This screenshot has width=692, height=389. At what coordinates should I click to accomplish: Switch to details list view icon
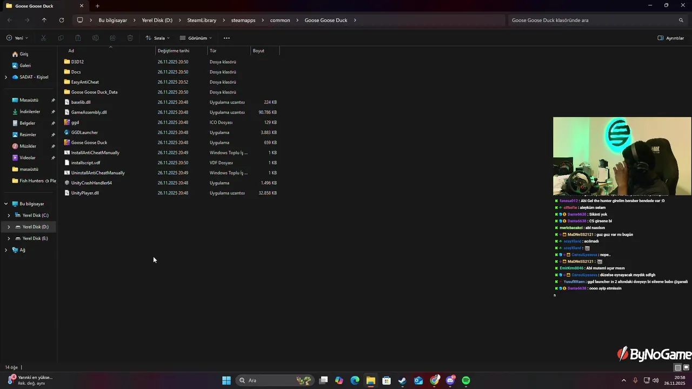pos(678,367)
